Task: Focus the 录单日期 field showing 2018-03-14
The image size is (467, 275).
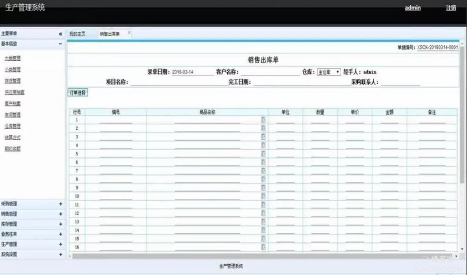Action: pyautogui.click(x=192, y=72)
